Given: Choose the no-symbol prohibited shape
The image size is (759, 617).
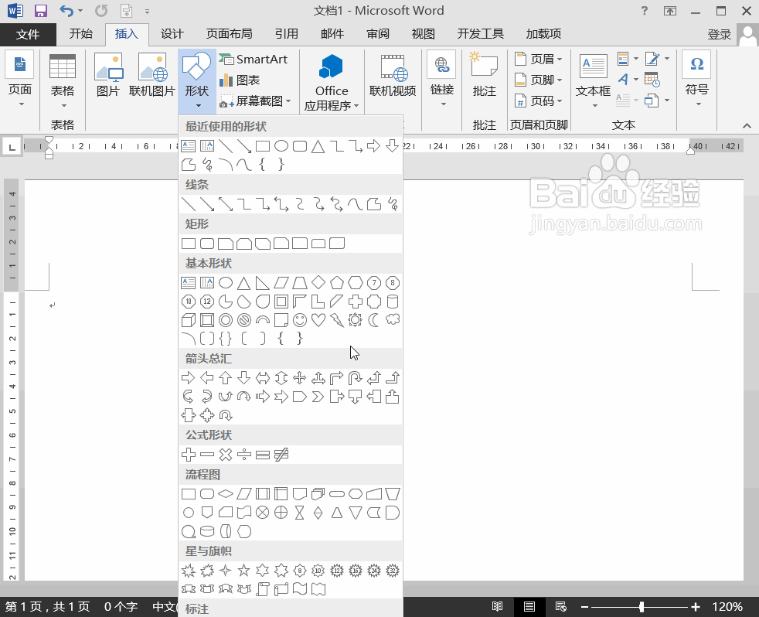Looking at the screenshot, I should click(x=244, y=320).
